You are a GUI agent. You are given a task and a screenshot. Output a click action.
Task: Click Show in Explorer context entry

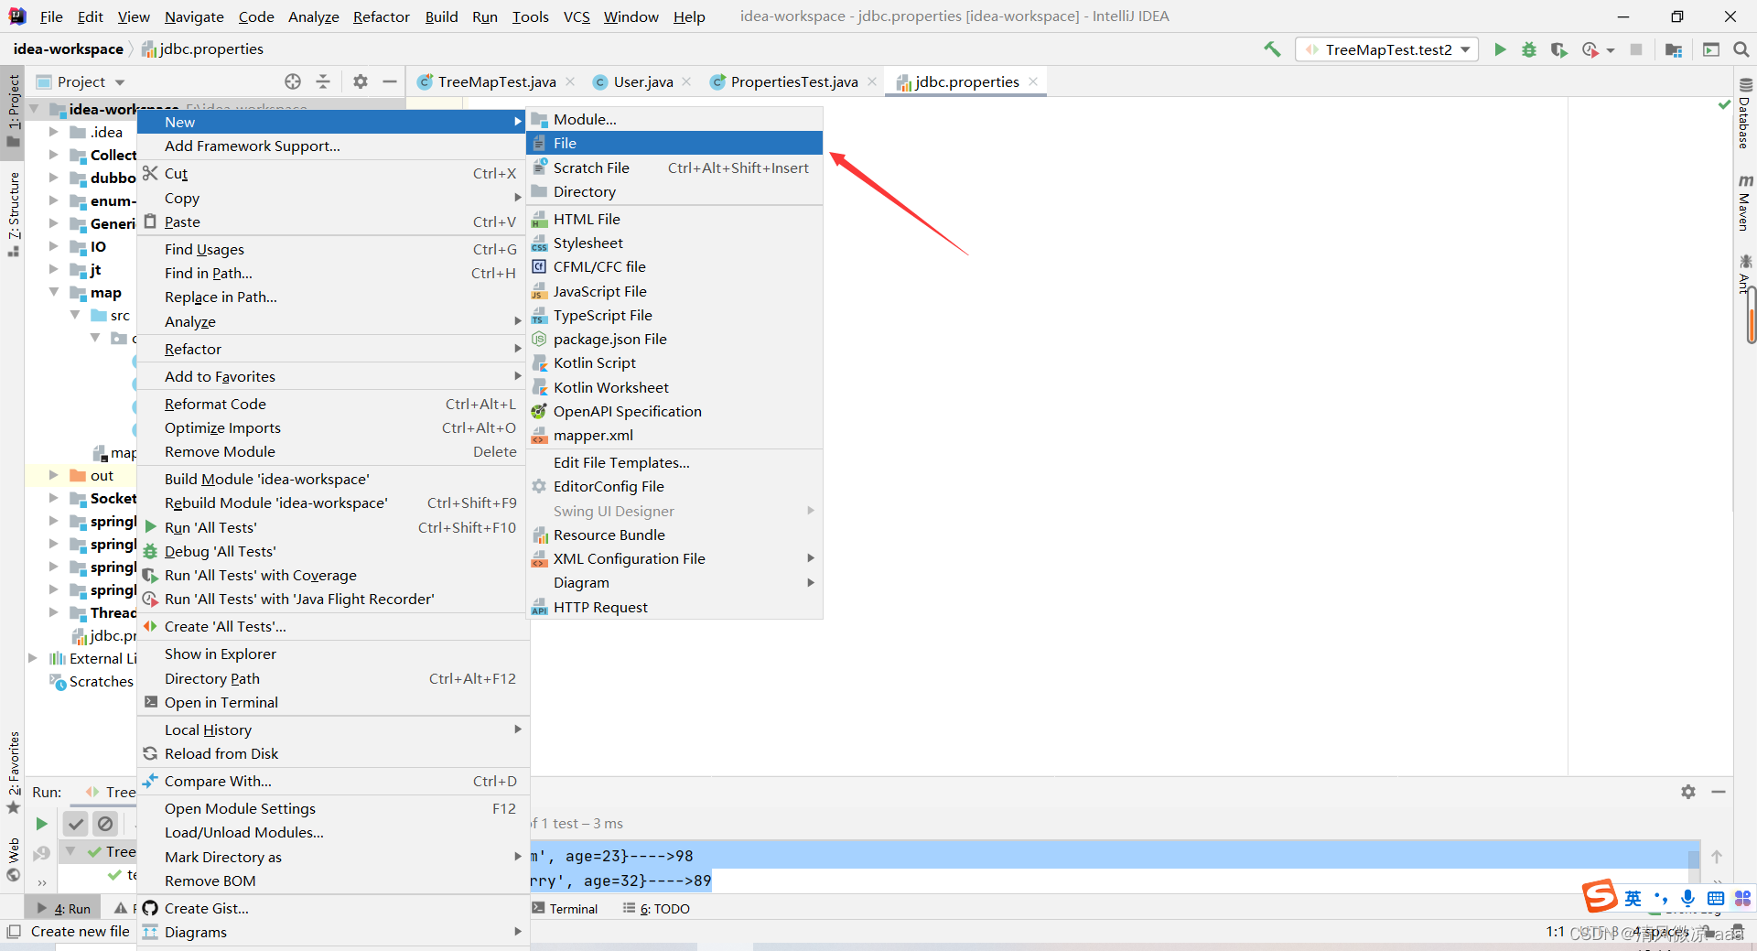(333, 654)
